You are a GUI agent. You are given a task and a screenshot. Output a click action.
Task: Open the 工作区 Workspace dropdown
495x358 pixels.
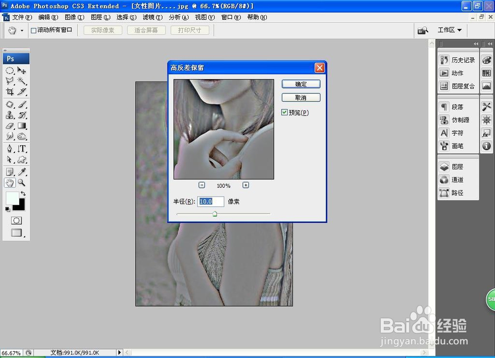(448, 30)
